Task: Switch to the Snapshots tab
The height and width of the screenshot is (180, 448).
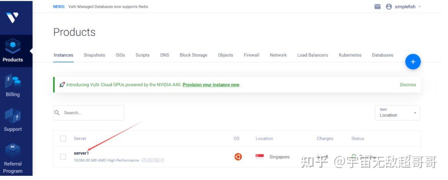Action: (x=94, y=55)
